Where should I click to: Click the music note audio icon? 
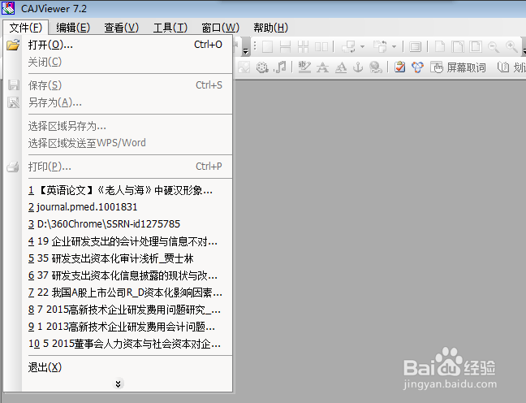[x=280, y=67]
